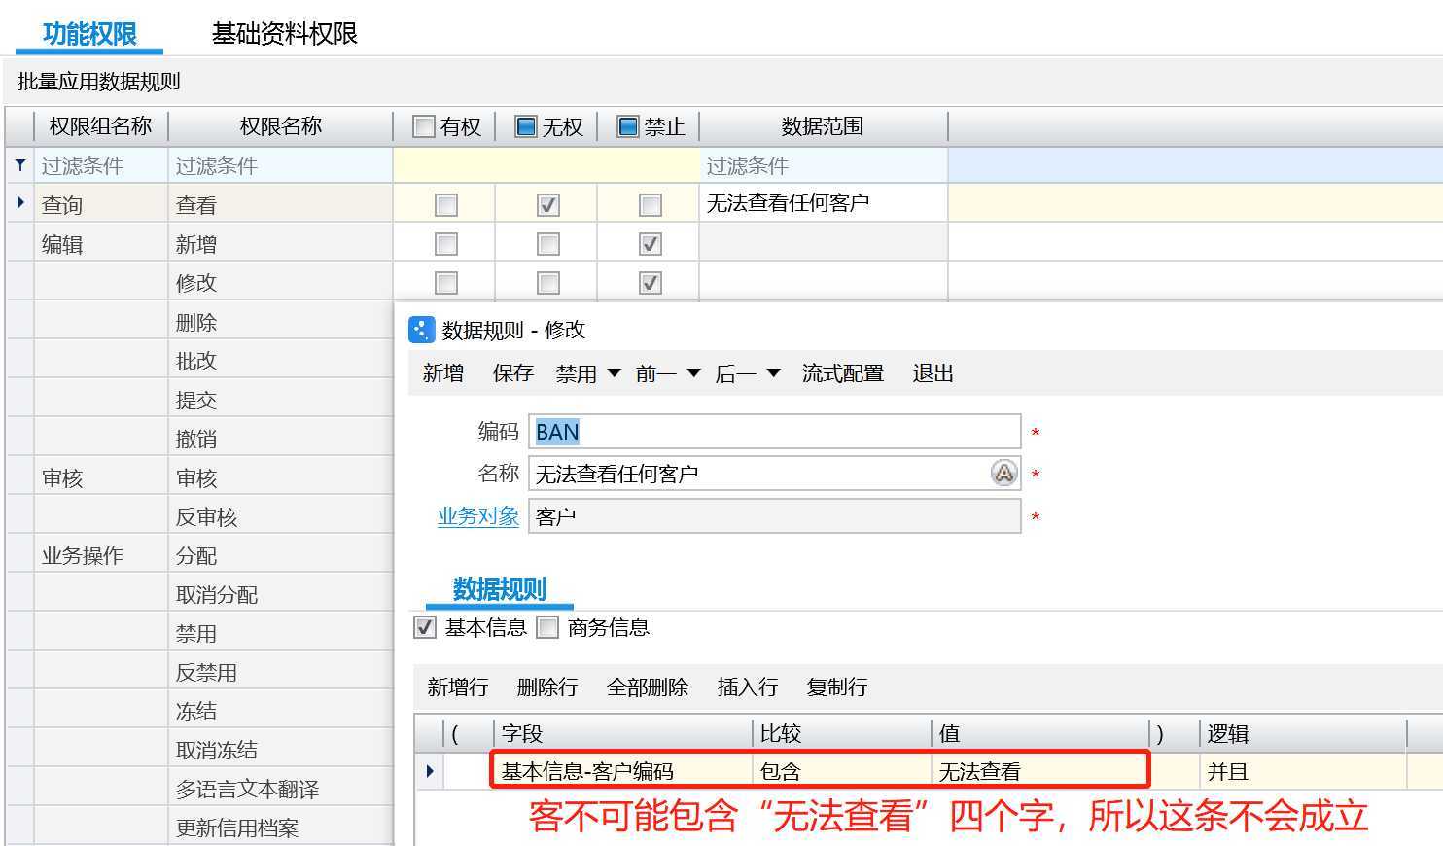Click the 删除行 button
The height and width of the screenshot is (846, 1443).
[x=547, y=687]
